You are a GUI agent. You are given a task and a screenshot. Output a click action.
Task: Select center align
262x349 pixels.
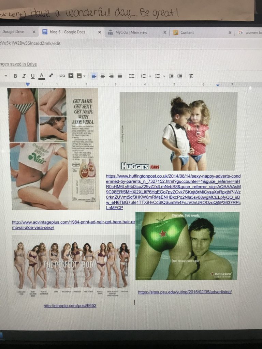[102, 76]
